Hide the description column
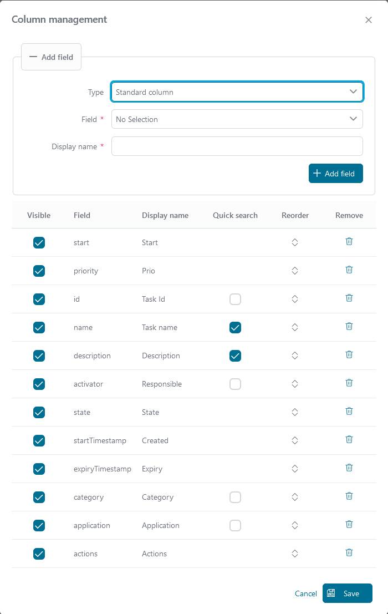The height and width of the screenshot is (614, 388). pos(39,356)
